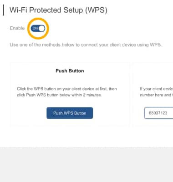Click the 'Click the WPS button on your client' line
The width and height of the screenshot is (173, 182).
coord(67,89)
